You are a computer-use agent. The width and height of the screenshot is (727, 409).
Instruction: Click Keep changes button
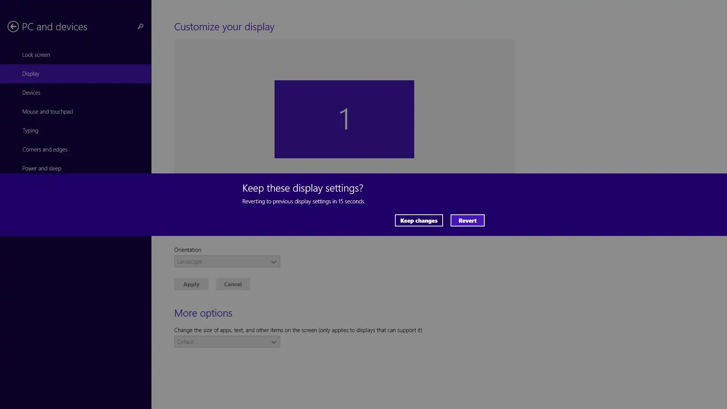pyautogui.click(x=418, y=220)
